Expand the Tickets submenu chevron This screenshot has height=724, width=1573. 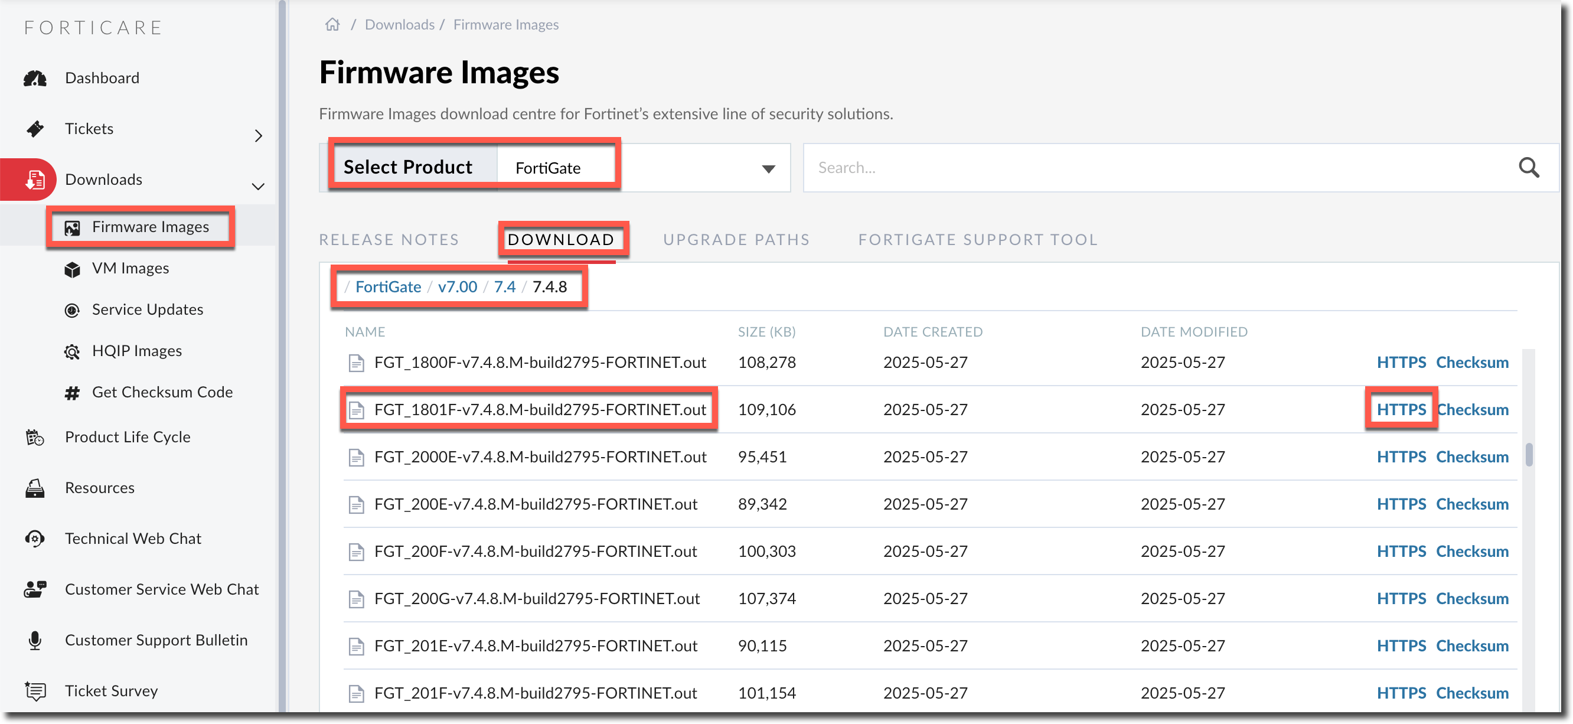pos(258,135)
